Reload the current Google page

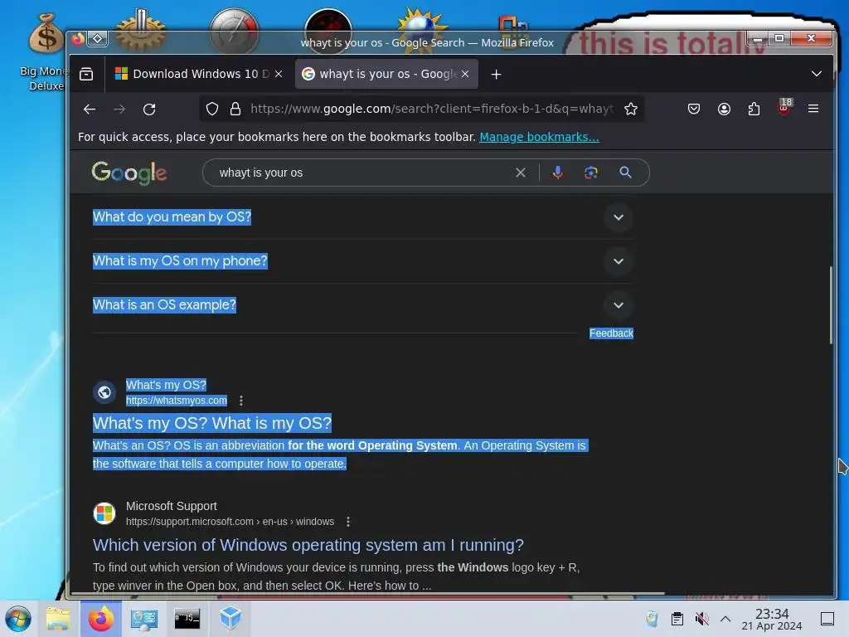tap(149, 109)
